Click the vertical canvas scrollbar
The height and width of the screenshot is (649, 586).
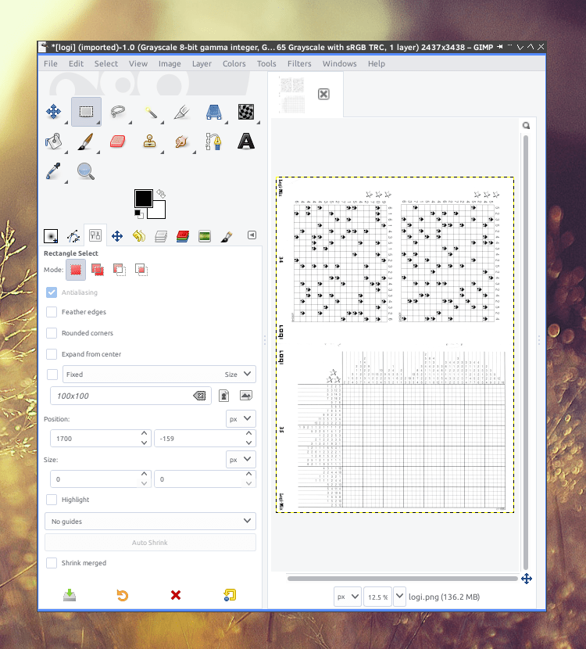point(526,352)
